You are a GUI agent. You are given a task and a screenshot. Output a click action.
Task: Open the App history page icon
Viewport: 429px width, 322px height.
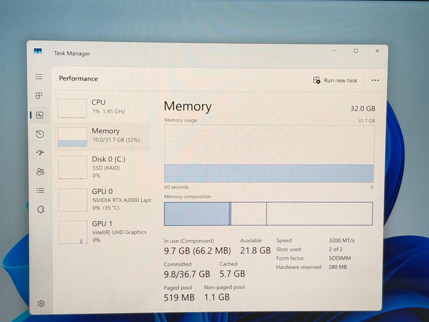[40, 134]
